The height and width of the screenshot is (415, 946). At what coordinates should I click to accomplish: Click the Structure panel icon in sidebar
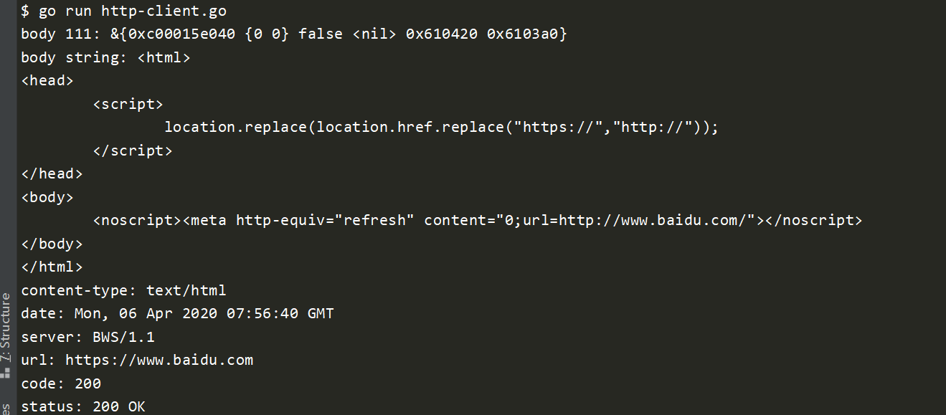6,372
